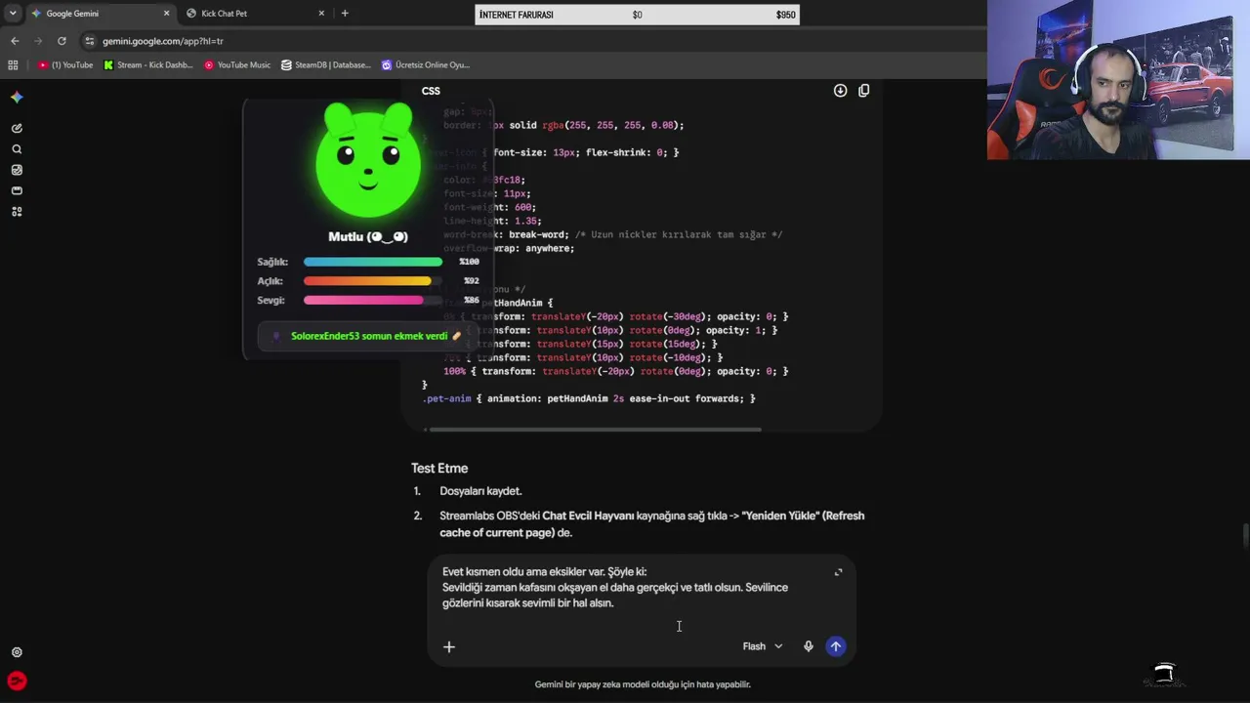The image size is (1250, 703).
Task: Go forward in browser history
Action: coord(38,41)
